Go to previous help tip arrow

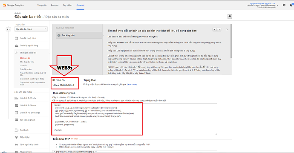[x=215, y=30]
